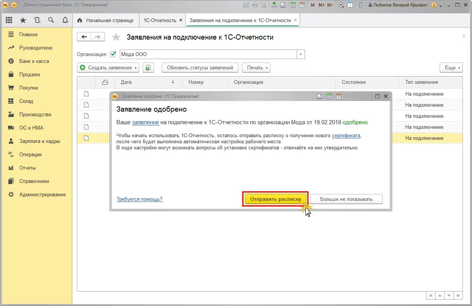Click the Отправить расписку button
The width and height of the screenshot is (472, 306).
click(x=275, y=199)
